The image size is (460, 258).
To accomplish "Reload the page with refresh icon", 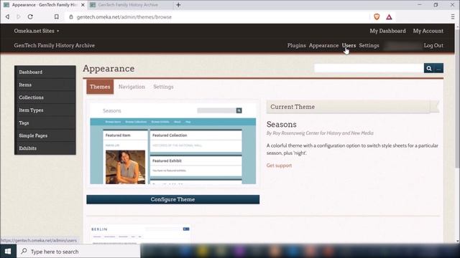I will tap(30, 16).
